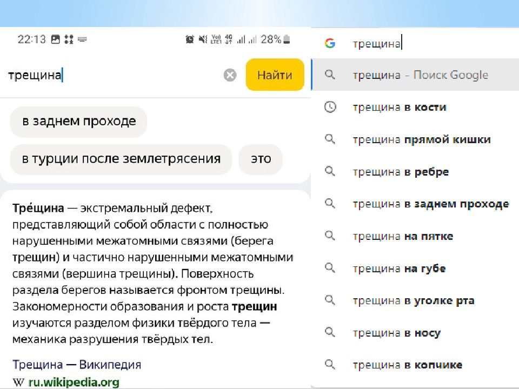Click magnifier icon beside на пятке

[330, 236]
